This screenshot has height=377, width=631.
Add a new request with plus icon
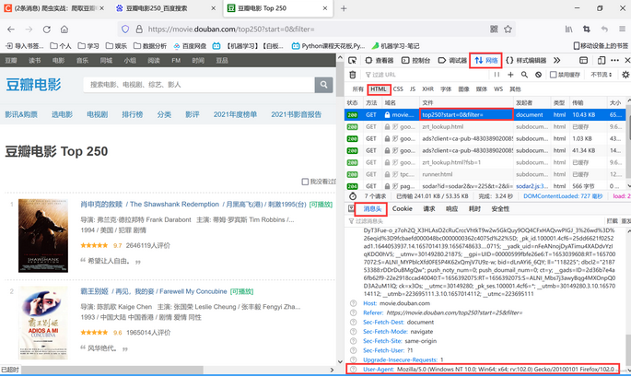pos(510,75)
